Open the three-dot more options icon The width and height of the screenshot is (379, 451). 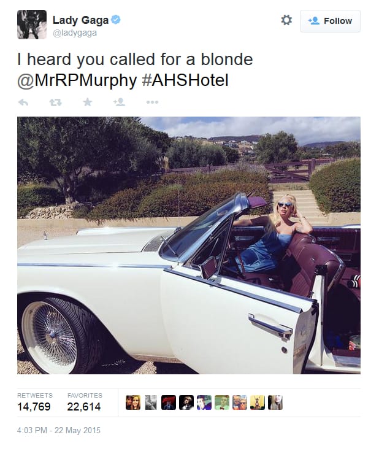click(152, 102)
